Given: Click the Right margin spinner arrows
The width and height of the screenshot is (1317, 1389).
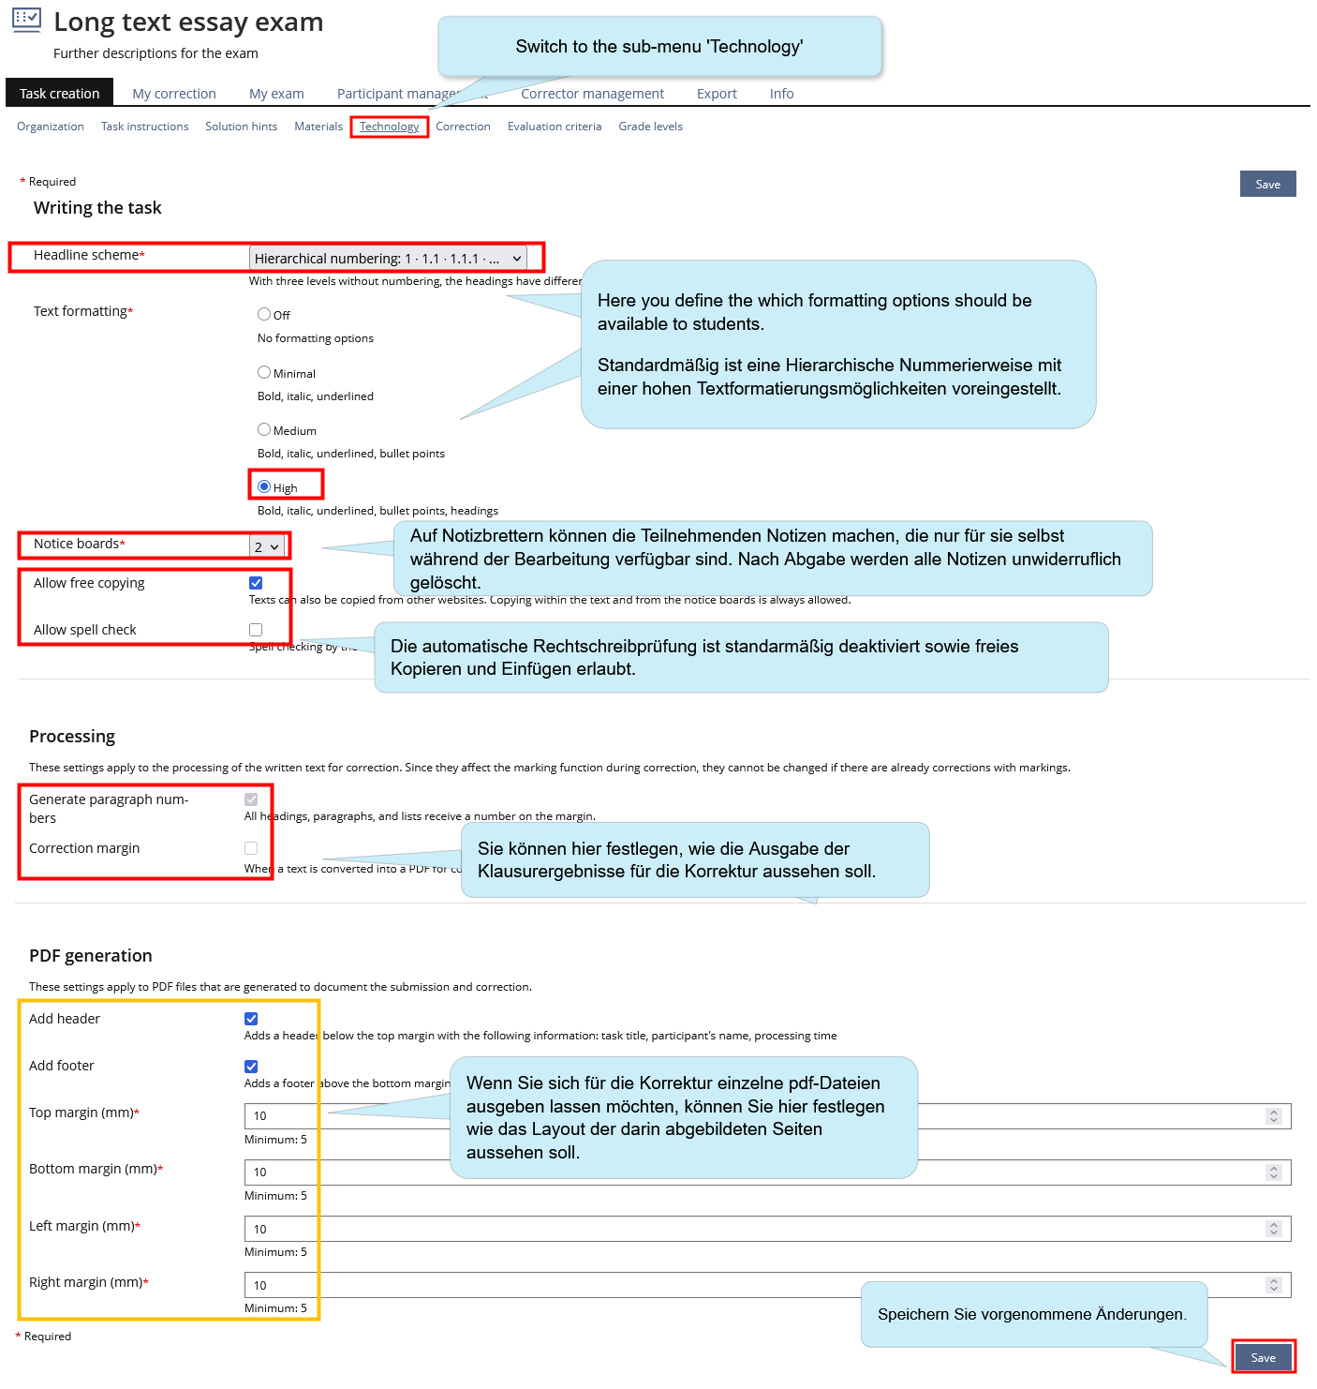Looking at the screenshot, I should [1273, 1285].
